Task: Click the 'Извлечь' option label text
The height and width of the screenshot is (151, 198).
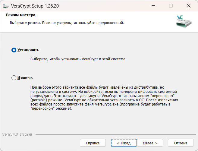Action: pyautogui.click(x=25, y=78)
